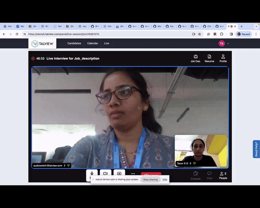Toggle the browser side panel

[231, 34]
